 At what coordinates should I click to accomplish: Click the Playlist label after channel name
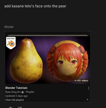(30, 92)
